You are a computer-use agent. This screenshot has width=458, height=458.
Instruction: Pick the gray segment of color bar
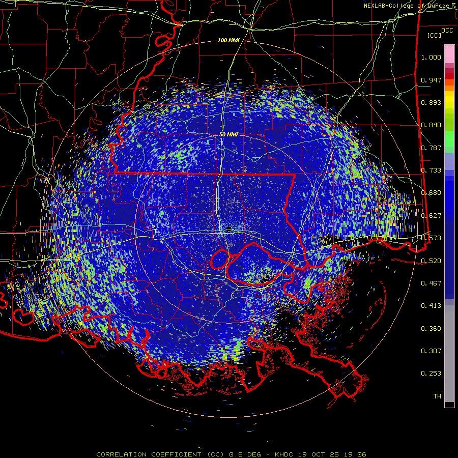pyautogui.click(x=449, y=354)
